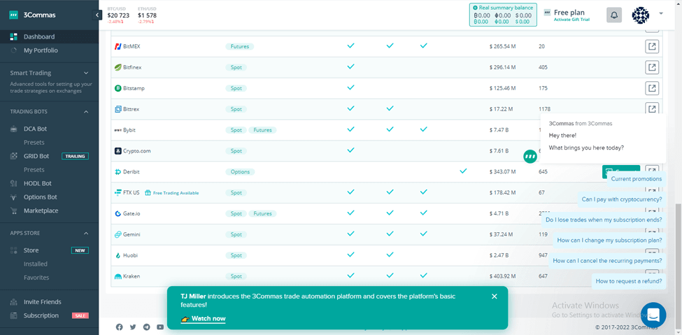This screenshot has width=682, height=335.
Task: Open the Bitstamp external link icon
Action: click(651, 88)
